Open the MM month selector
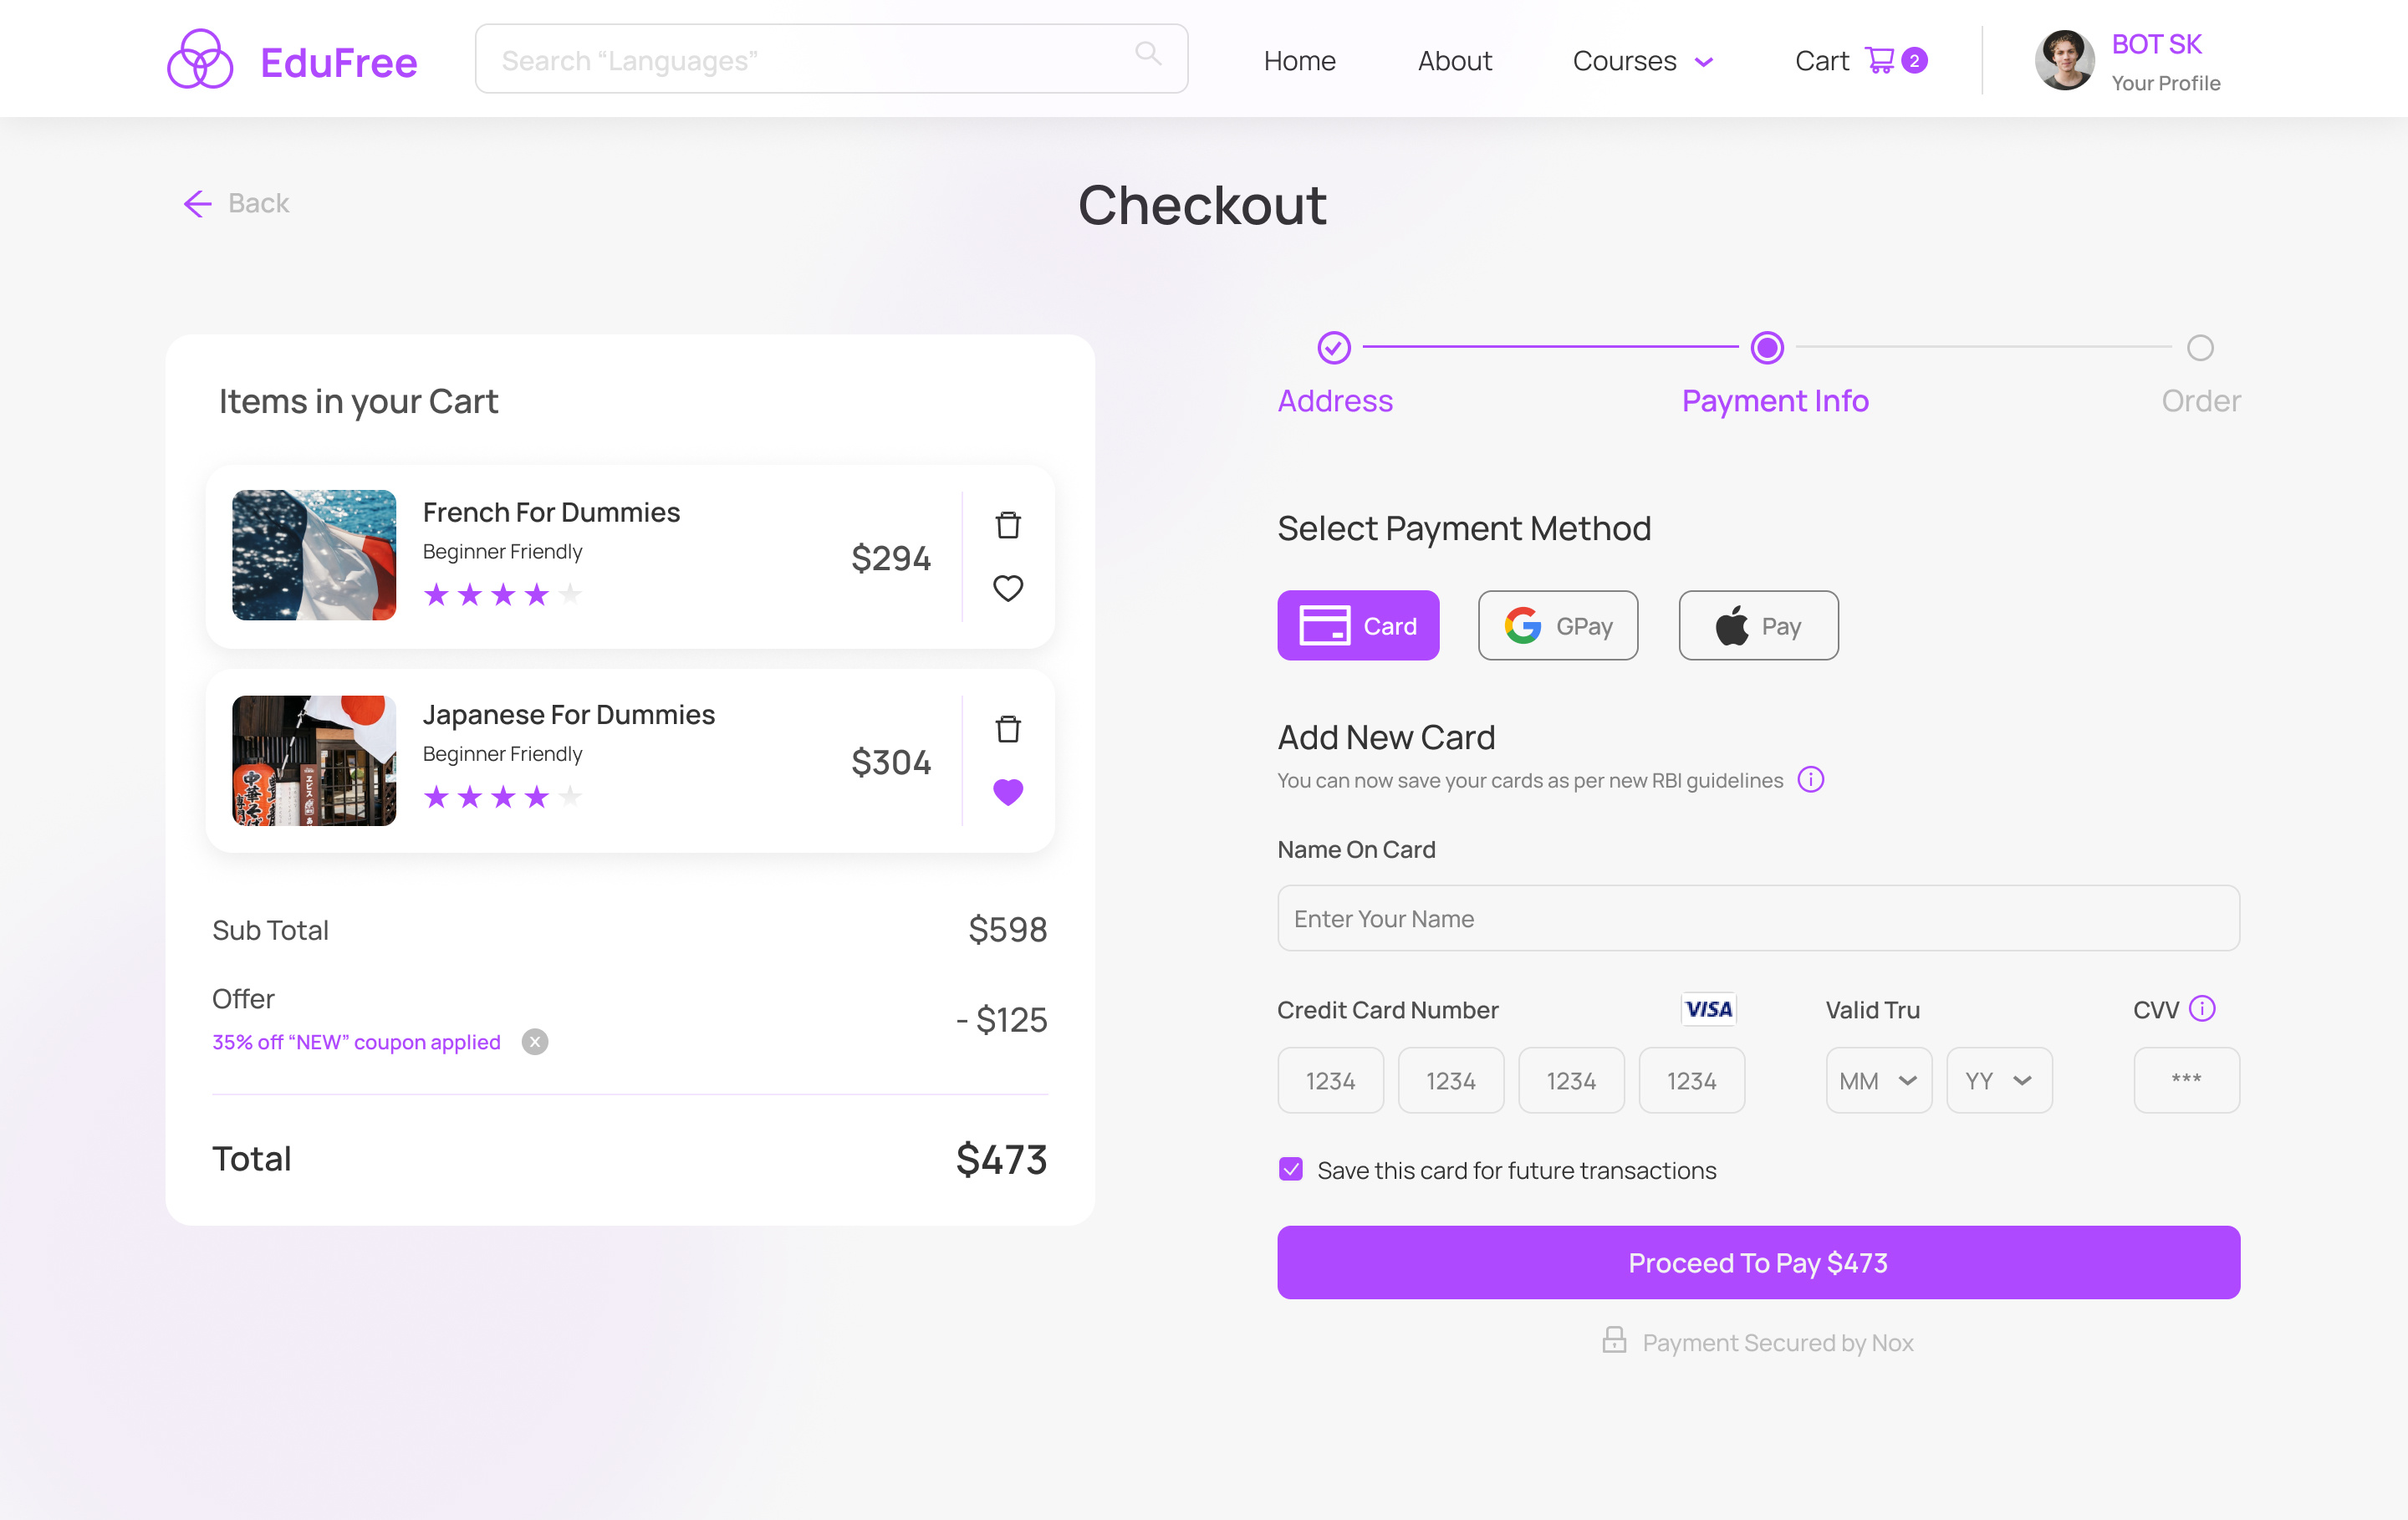 1878,1080
